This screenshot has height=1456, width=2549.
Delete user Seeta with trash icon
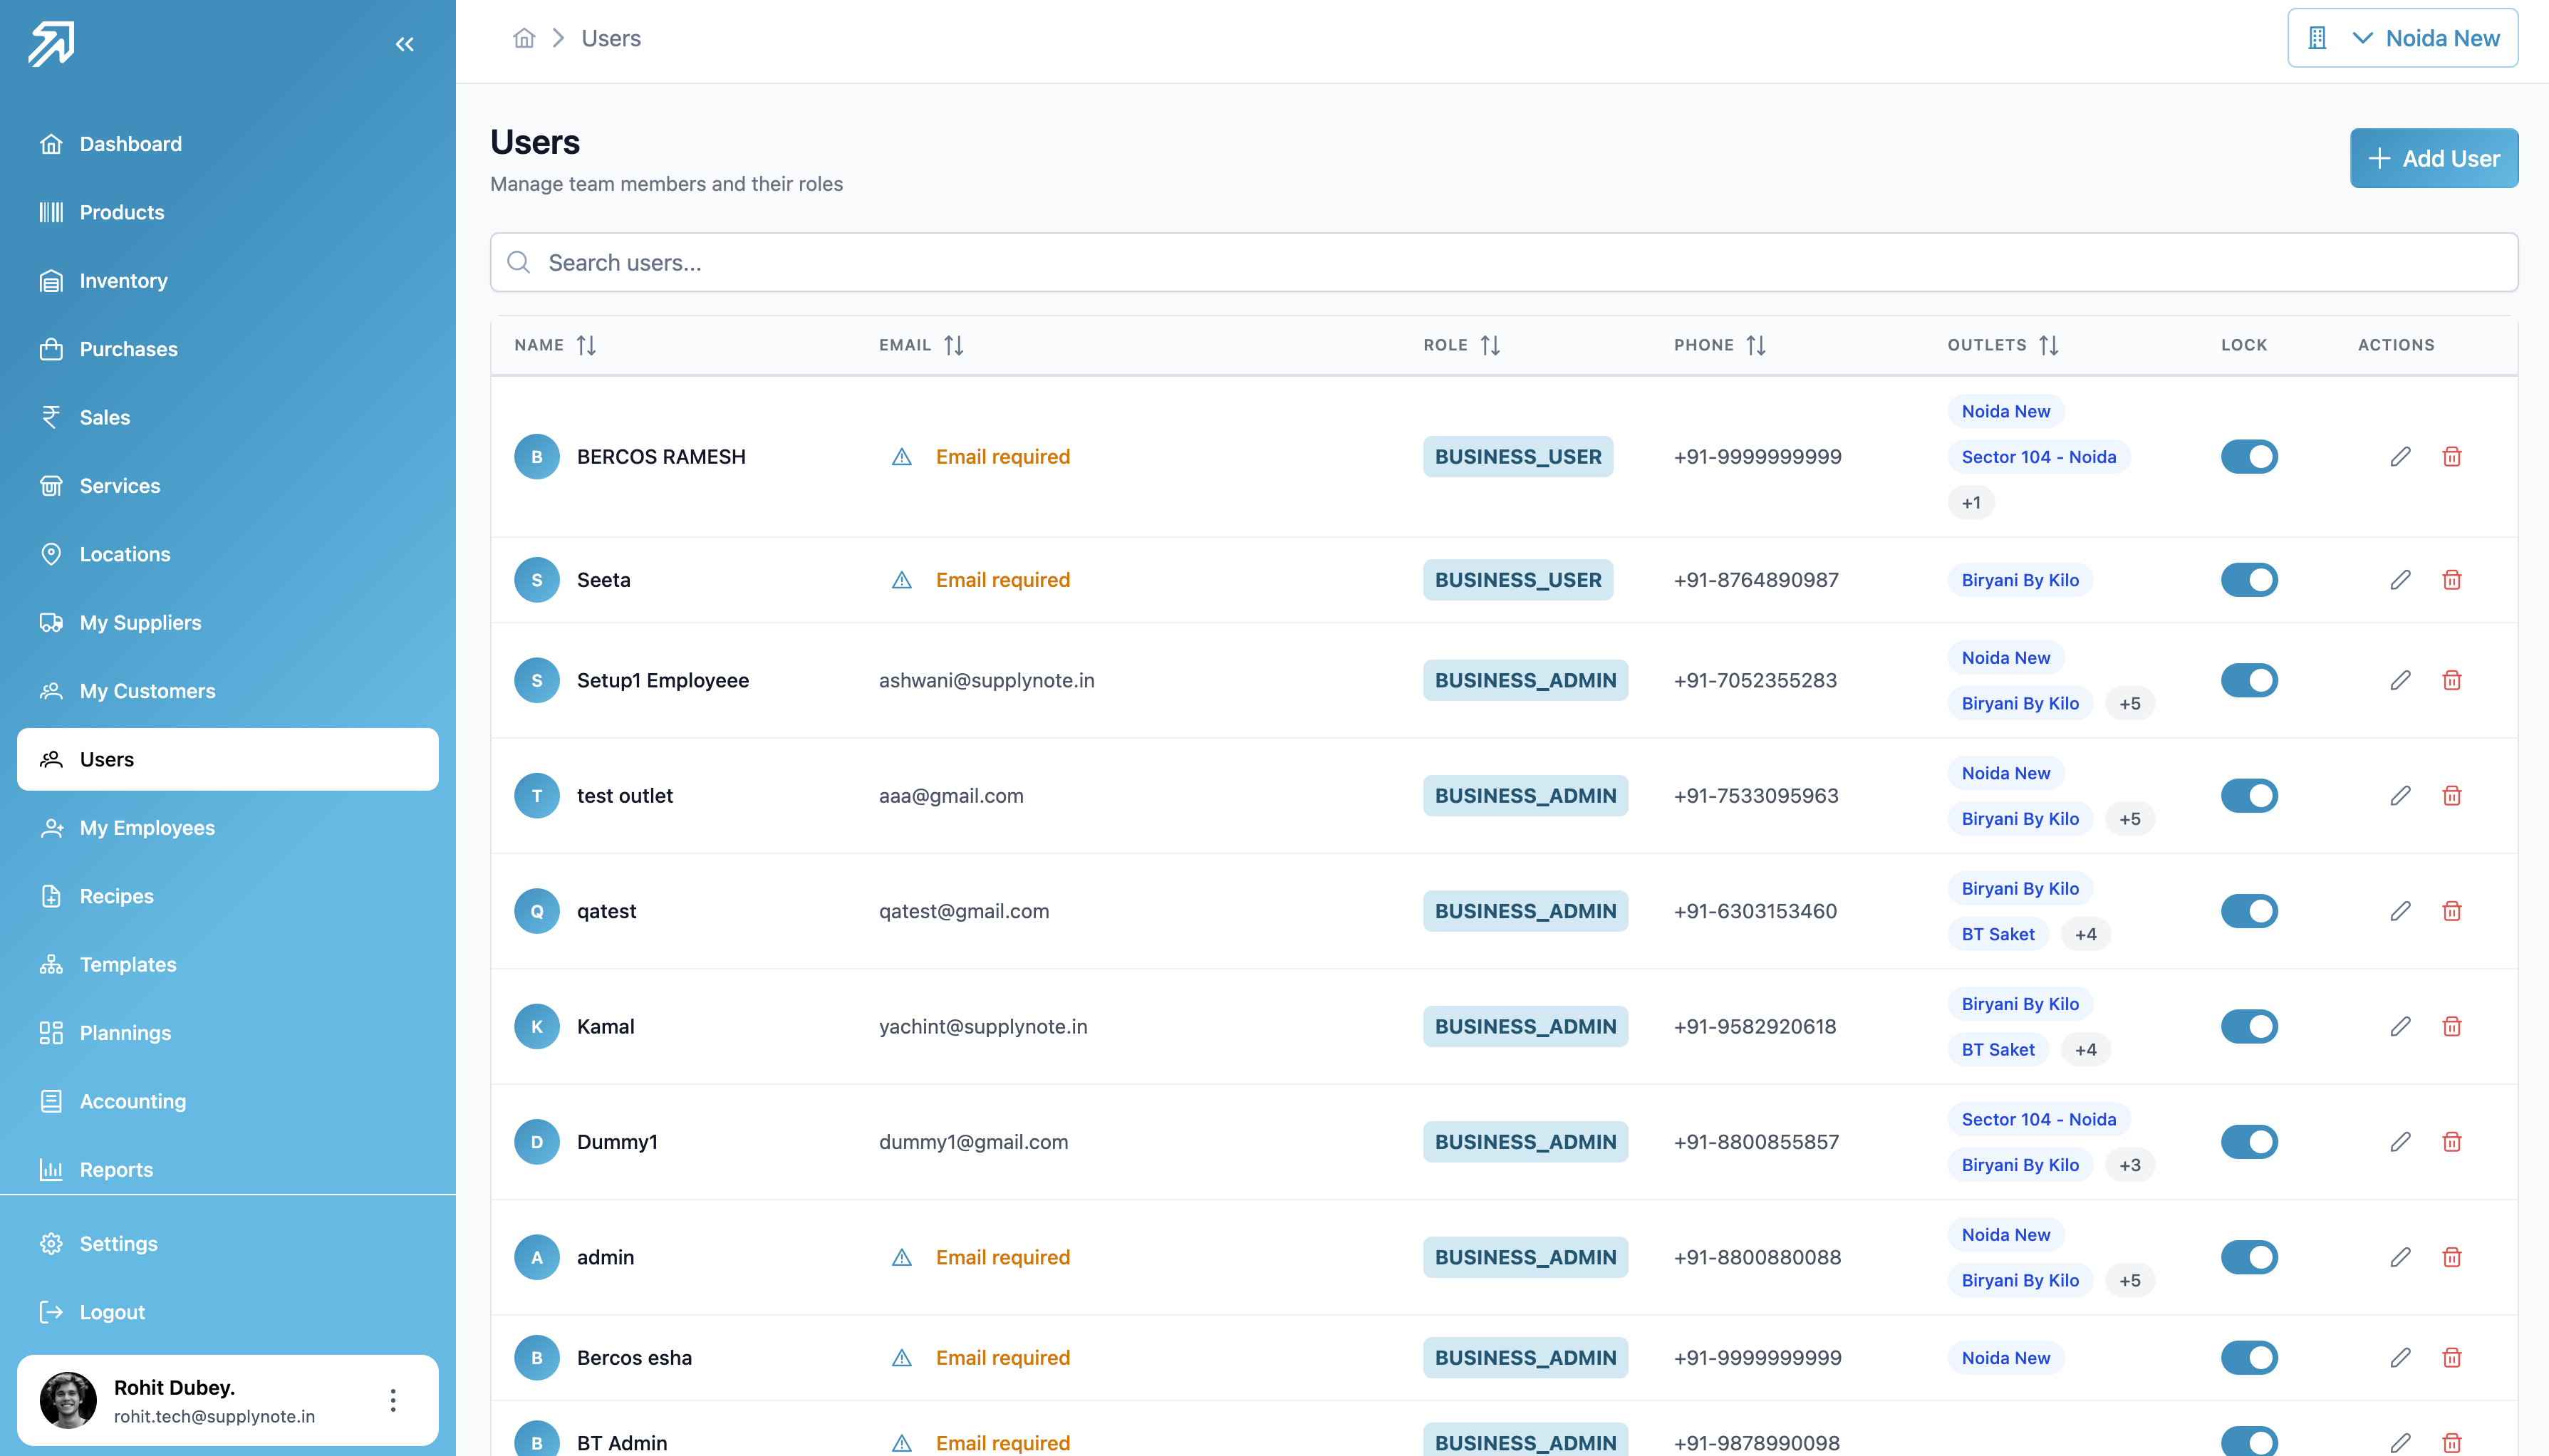[x=2451, y=580]
